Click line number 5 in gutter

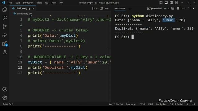(21, 30)
